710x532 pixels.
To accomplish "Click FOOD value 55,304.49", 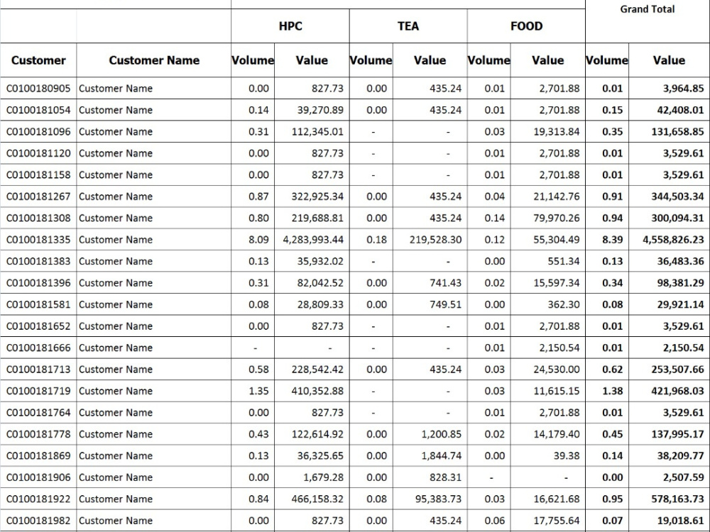I will pyautogui.click(x=557, y=240).
